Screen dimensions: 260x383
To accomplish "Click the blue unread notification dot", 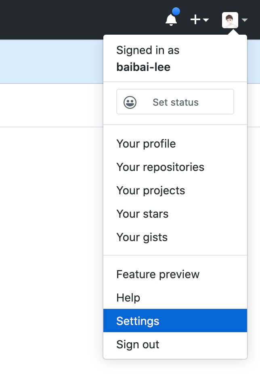I will click(x=176, y=11).
